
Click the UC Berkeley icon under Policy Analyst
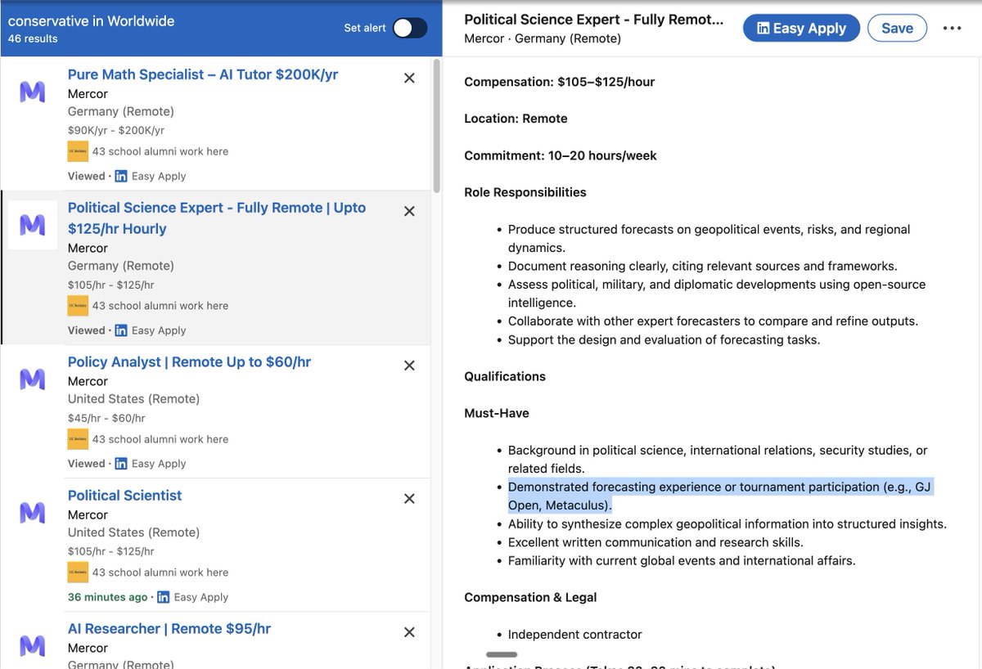[x=78, y=438]
